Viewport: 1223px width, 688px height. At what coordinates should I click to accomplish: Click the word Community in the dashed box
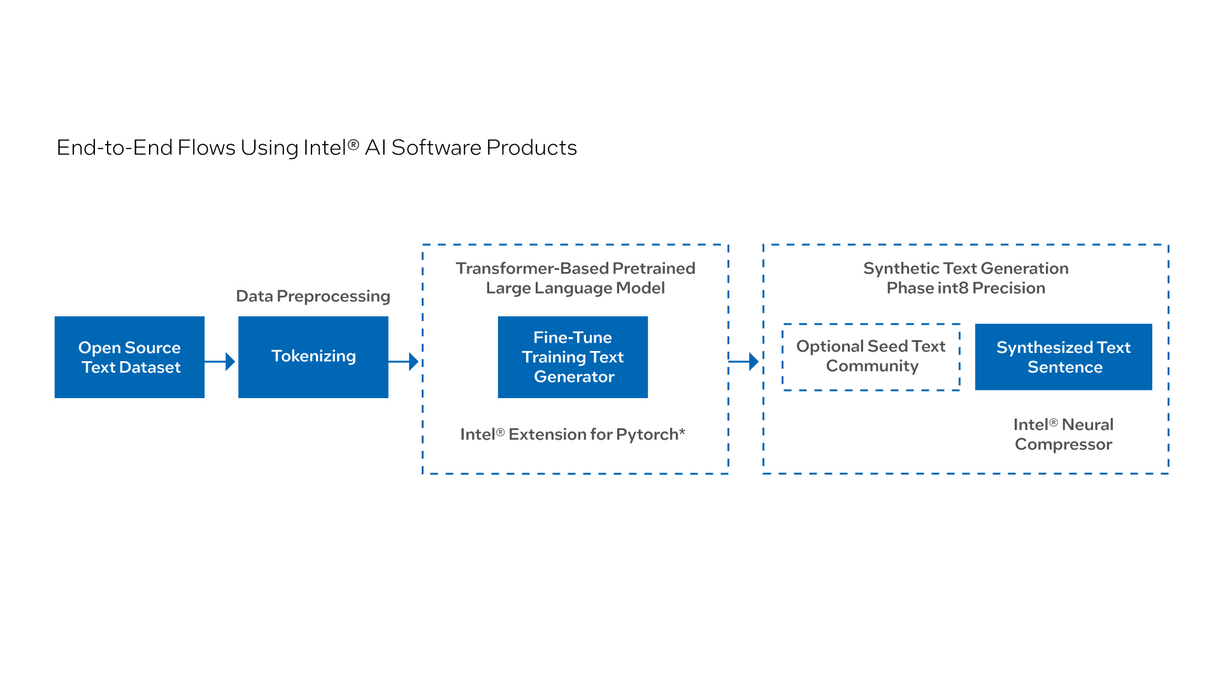pos(872,366)
